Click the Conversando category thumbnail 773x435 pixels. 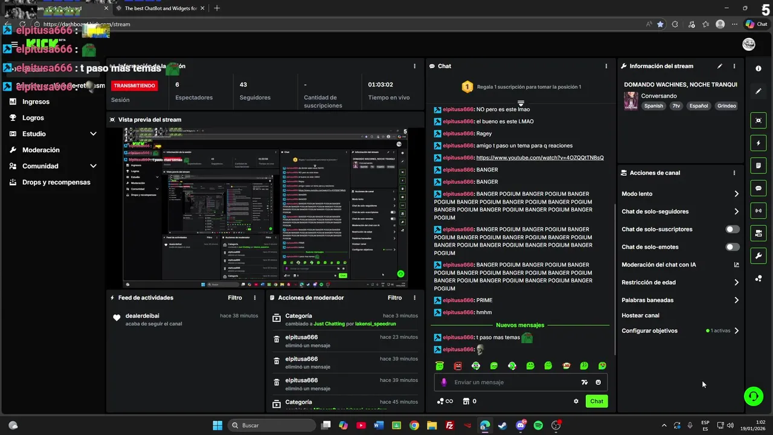[x=631, y=100]
